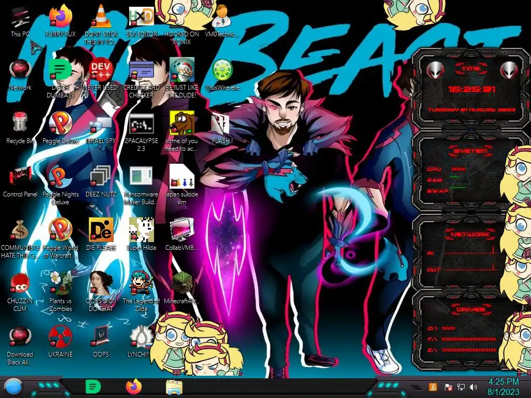This screenshot has height=398, width=531.
Task: Click the CPU usage row in widget
Action: (446, 169)
